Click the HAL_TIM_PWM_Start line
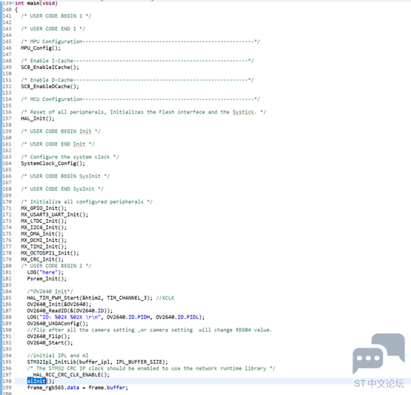The image size is (411, 395). point(90,298)
